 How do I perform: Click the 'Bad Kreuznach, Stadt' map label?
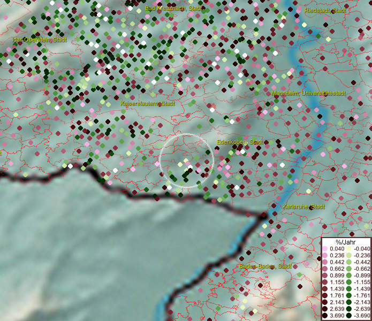click(173, 9)
